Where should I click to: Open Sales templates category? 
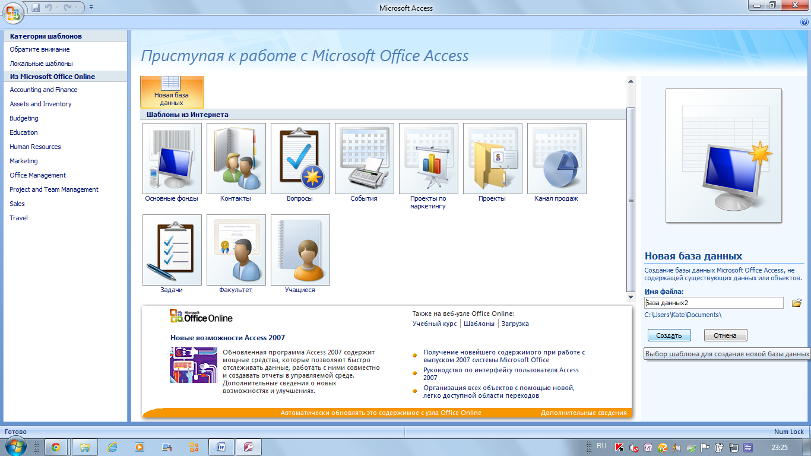(x=17, y=204)
